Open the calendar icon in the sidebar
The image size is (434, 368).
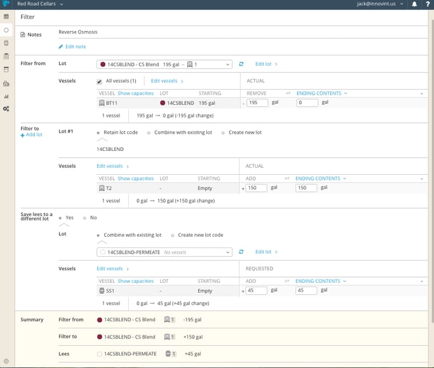tap(6, 16)
